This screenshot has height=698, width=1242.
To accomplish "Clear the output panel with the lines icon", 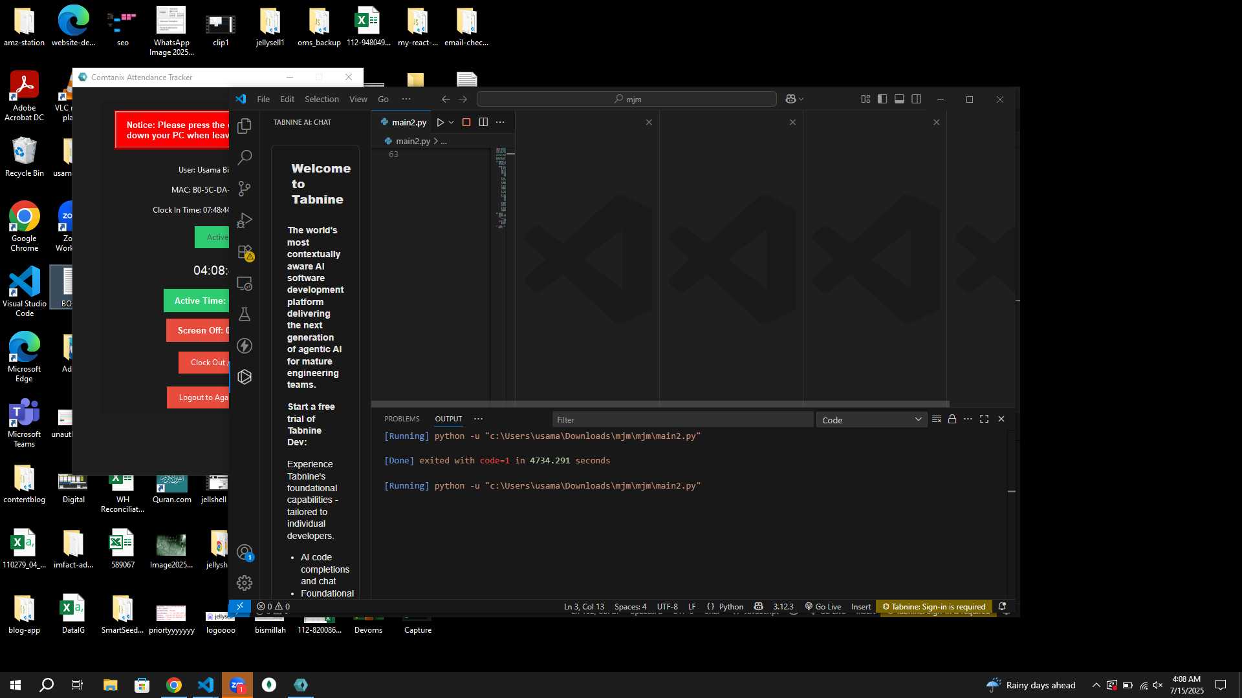I will pyautogui.click(x=936, y=419).
